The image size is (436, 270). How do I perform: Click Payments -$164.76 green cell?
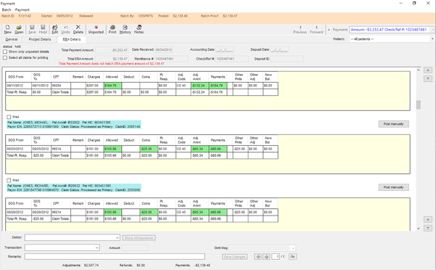[217, 86]
